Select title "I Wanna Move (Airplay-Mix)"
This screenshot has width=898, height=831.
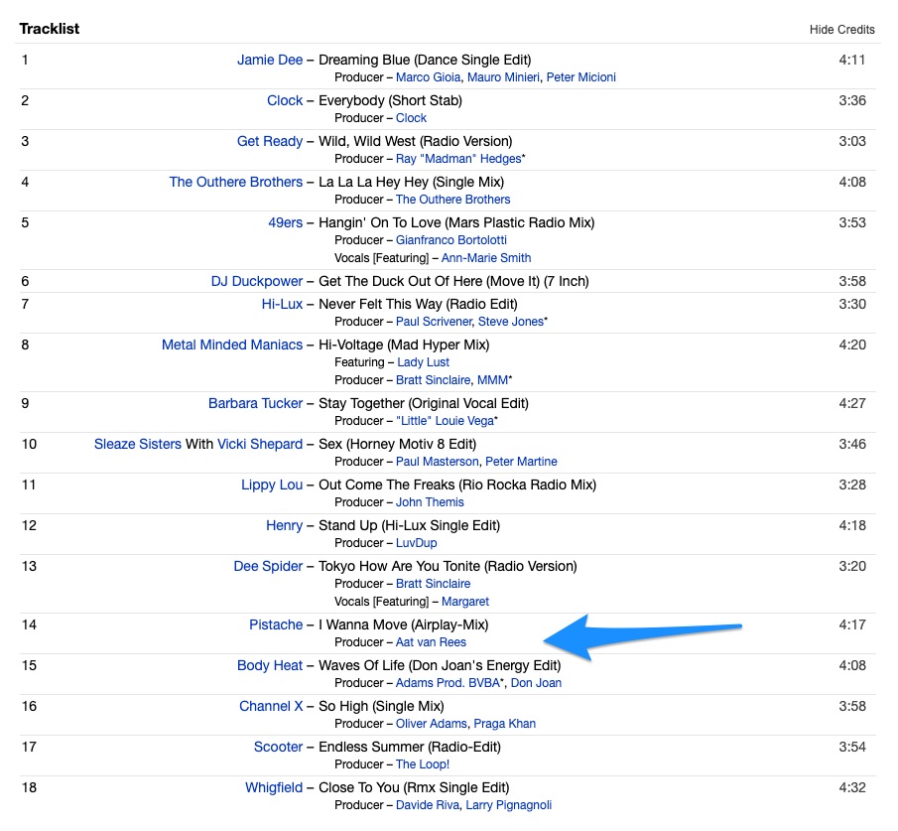tap(403, 624)
